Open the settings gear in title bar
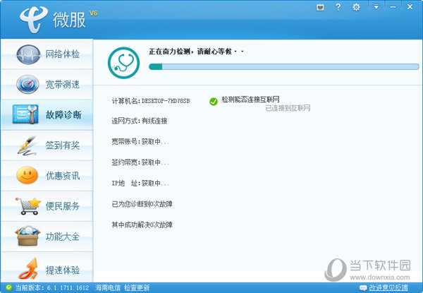This screenshot has height=293, width=423. click(356, 7)
